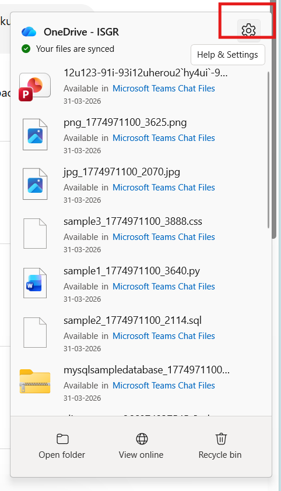The height and width of the screenshot is (491, 281).
Task: Click the date 31-03-2026 under sample2 sql
Action: pos(82,348)
